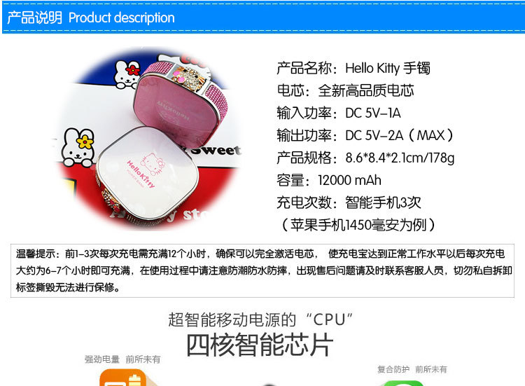Click the green composite protection icon

(x=402, y=383)
